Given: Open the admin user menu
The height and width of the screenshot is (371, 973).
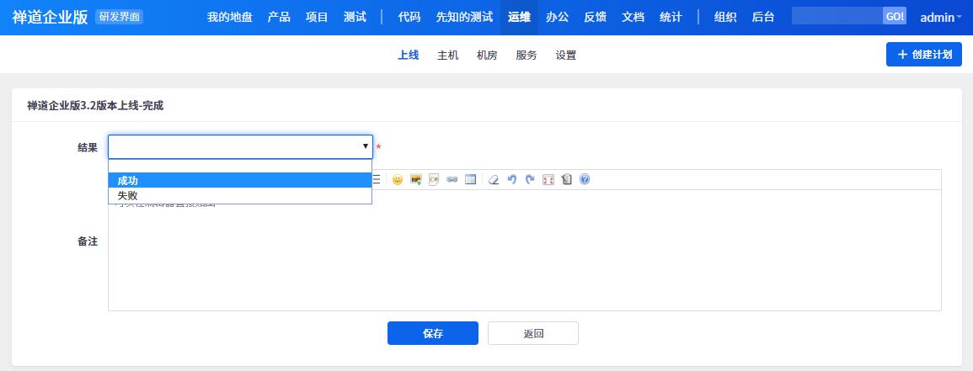Looking at the screenshot, I should point(941,18).
